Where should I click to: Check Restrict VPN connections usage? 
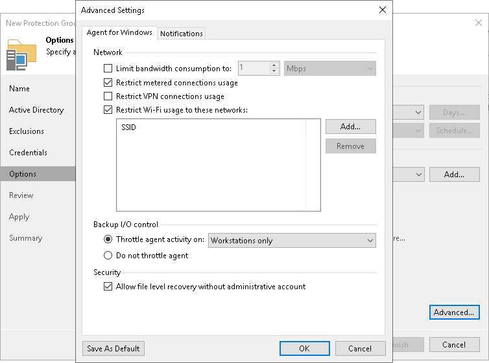[108, 96]
